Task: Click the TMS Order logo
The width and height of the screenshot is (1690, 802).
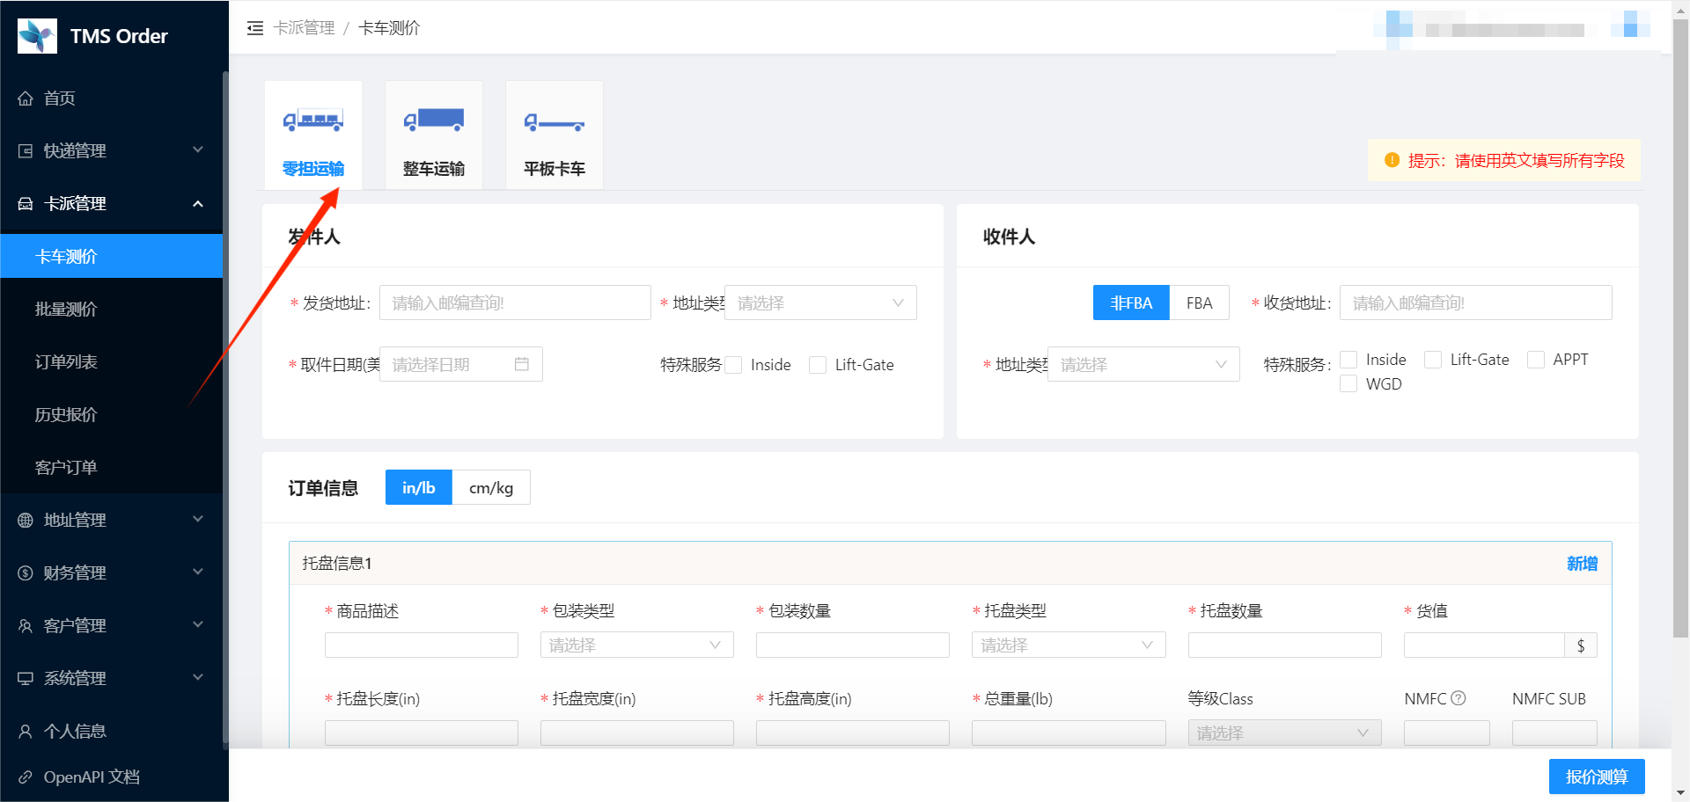Action: [x=37, y=36]
